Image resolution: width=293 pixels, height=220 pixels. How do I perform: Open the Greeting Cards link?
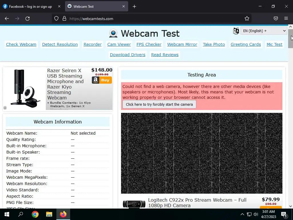[x=246, y=44]
